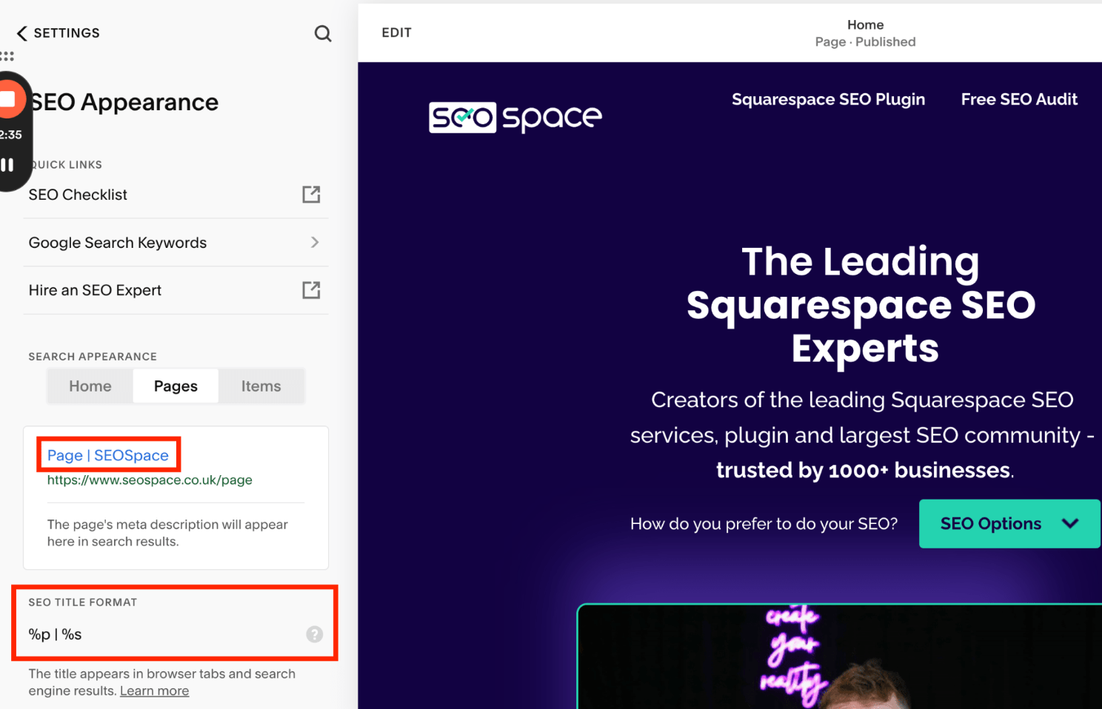
Task: Open search with the magnifying glass icon
Action: (323, 33)
